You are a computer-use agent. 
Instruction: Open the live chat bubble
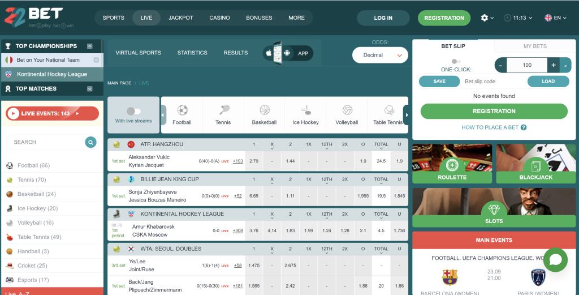point(555,260)
